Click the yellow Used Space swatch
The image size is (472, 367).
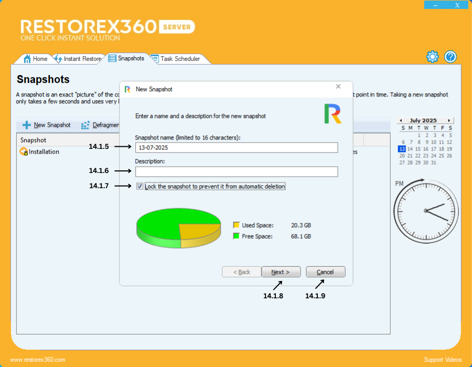[237, 225]
